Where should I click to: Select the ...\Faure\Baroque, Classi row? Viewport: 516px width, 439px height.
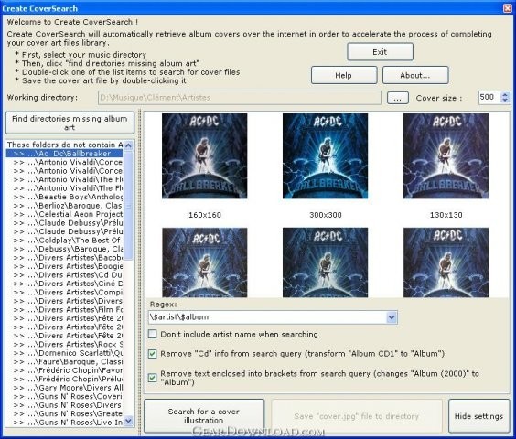(65, 361)
